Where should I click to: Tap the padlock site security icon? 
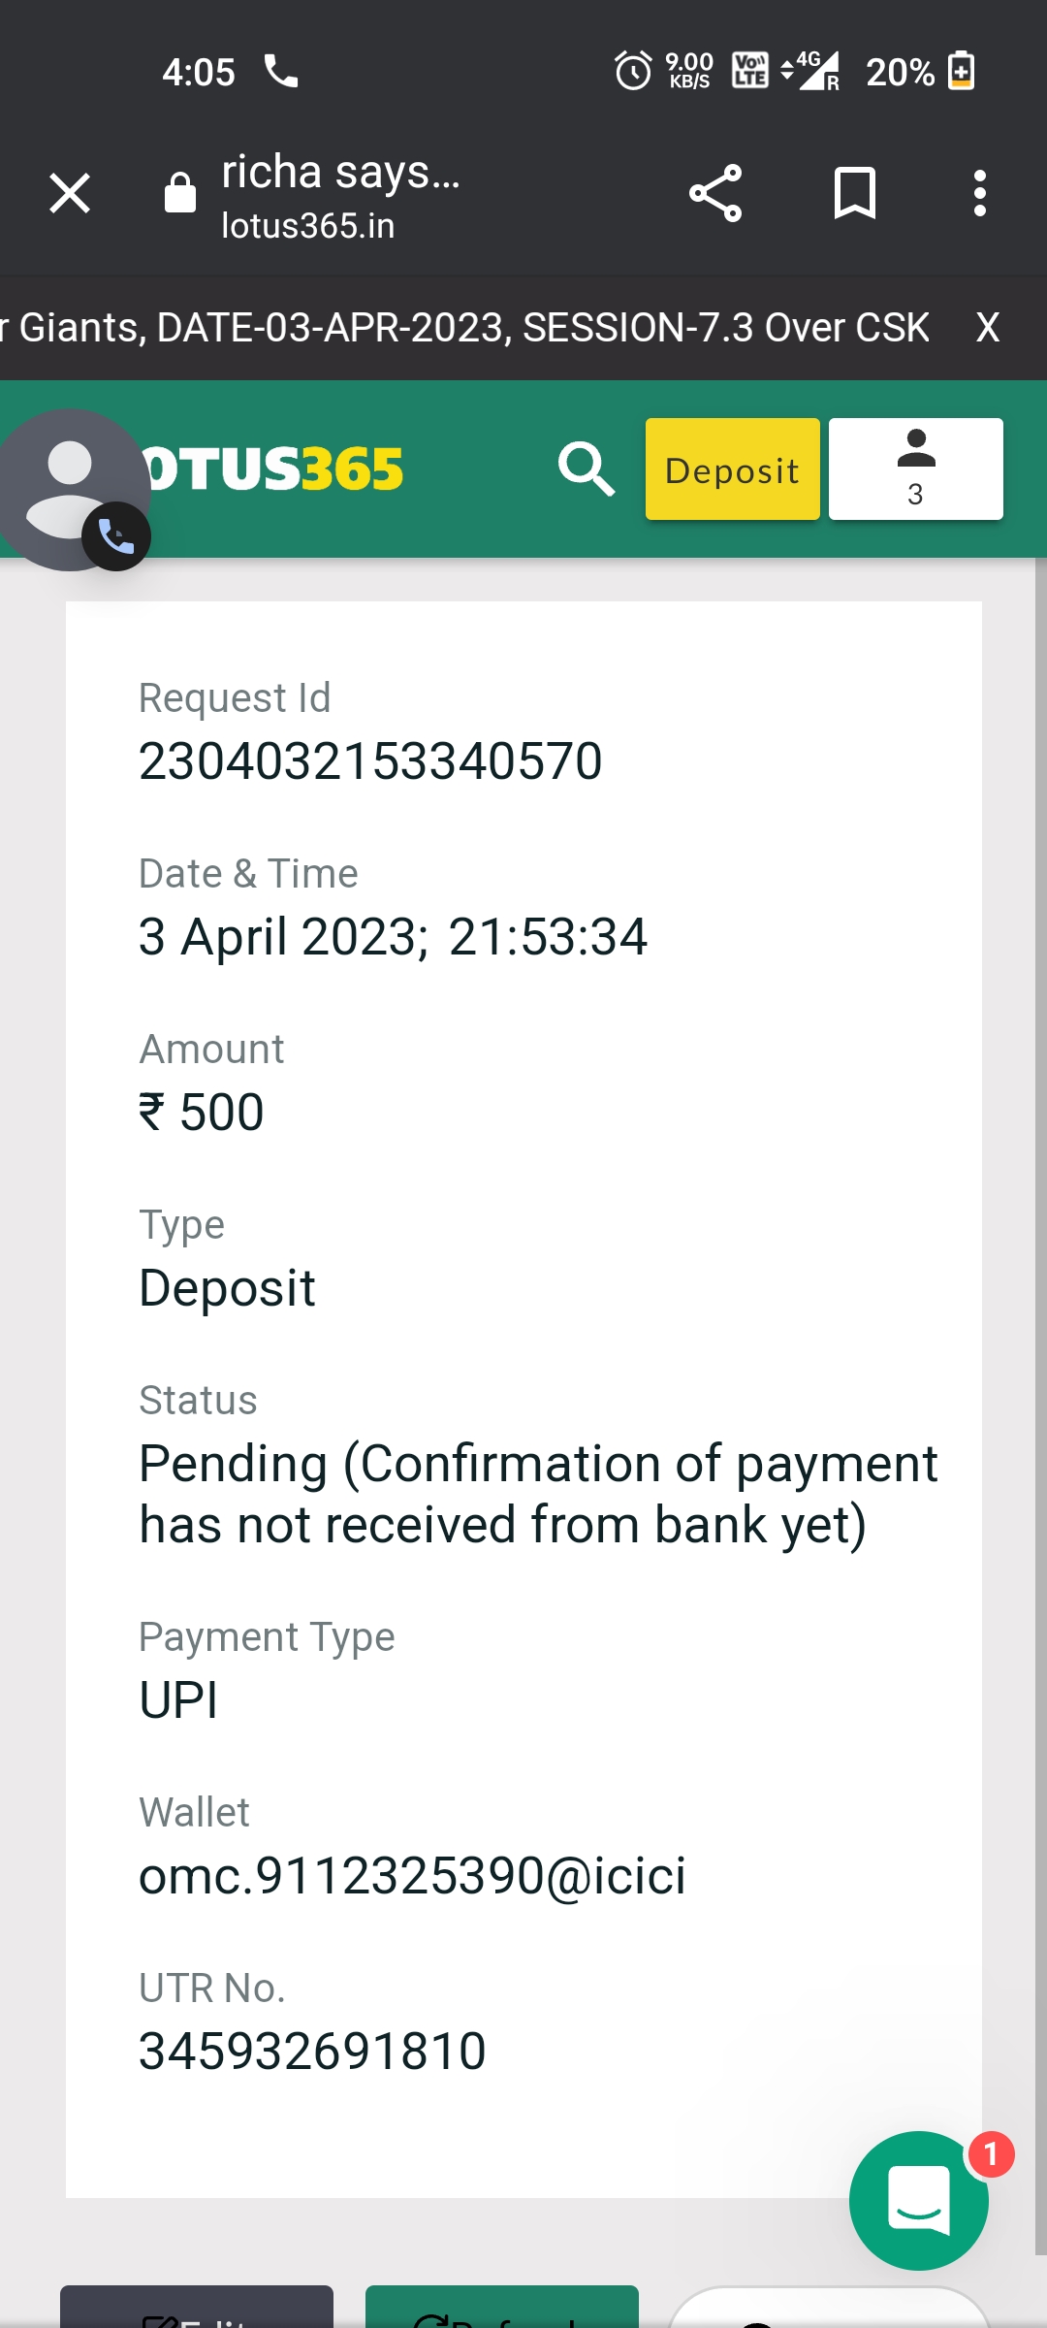tap(180, 193)
